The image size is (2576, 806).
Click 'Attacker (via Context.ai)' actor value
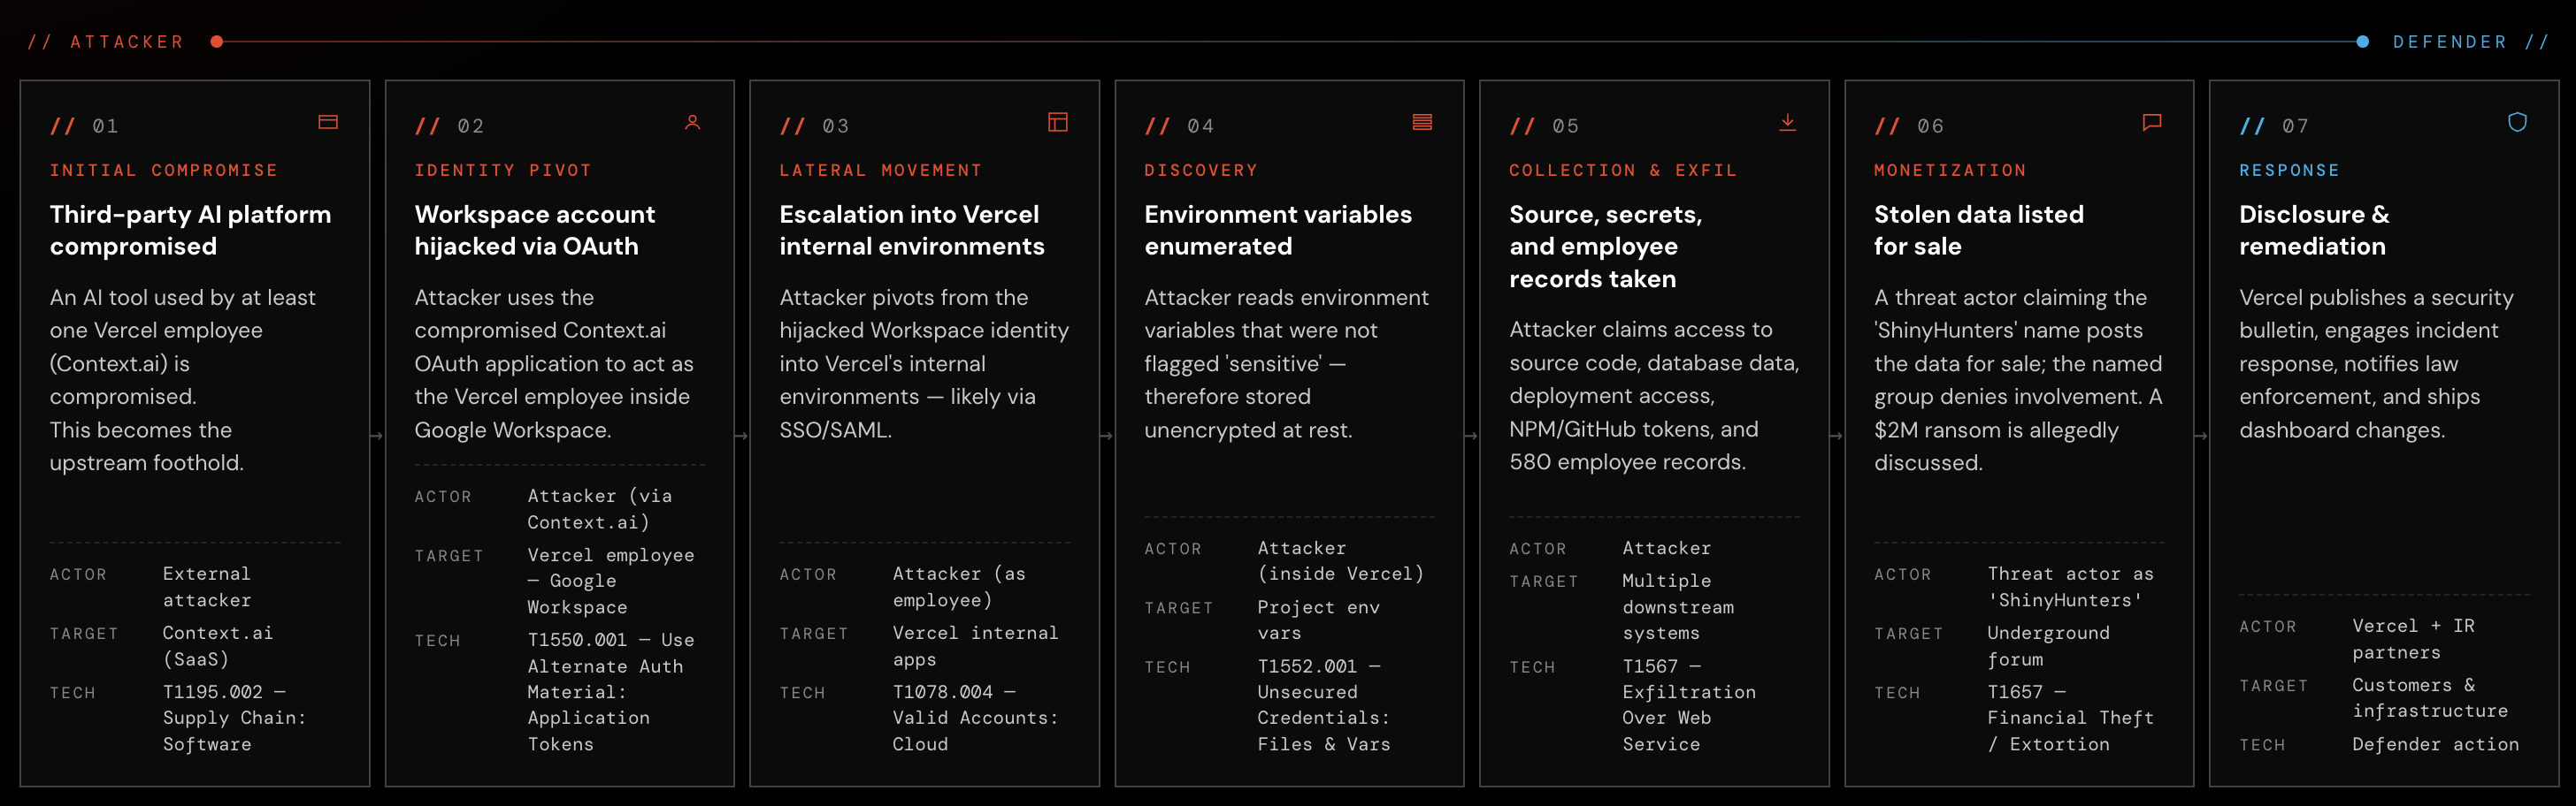point(600,509)
